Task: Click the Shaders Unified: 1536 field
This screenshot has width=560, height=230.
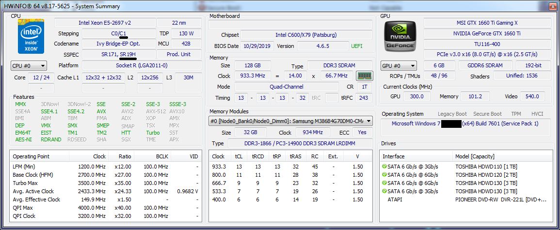Action: pos(522,76)
